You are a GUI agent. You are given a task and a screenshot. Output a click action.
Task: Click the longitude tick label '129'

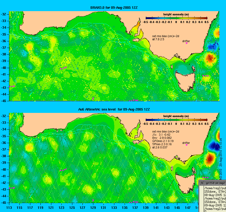93,208
